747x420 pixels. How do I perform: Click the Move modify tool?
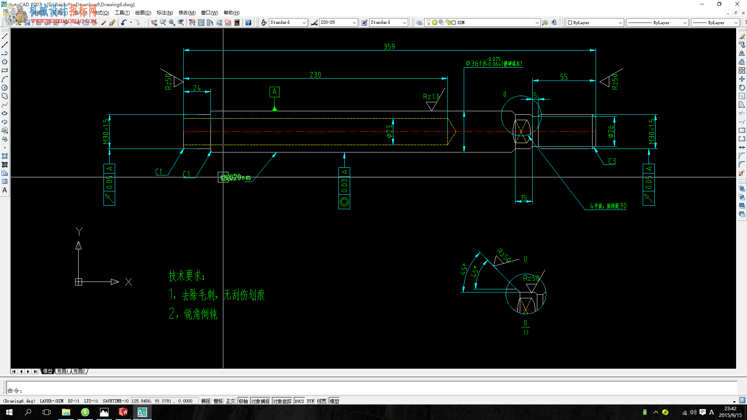click(x=742, y=79)
